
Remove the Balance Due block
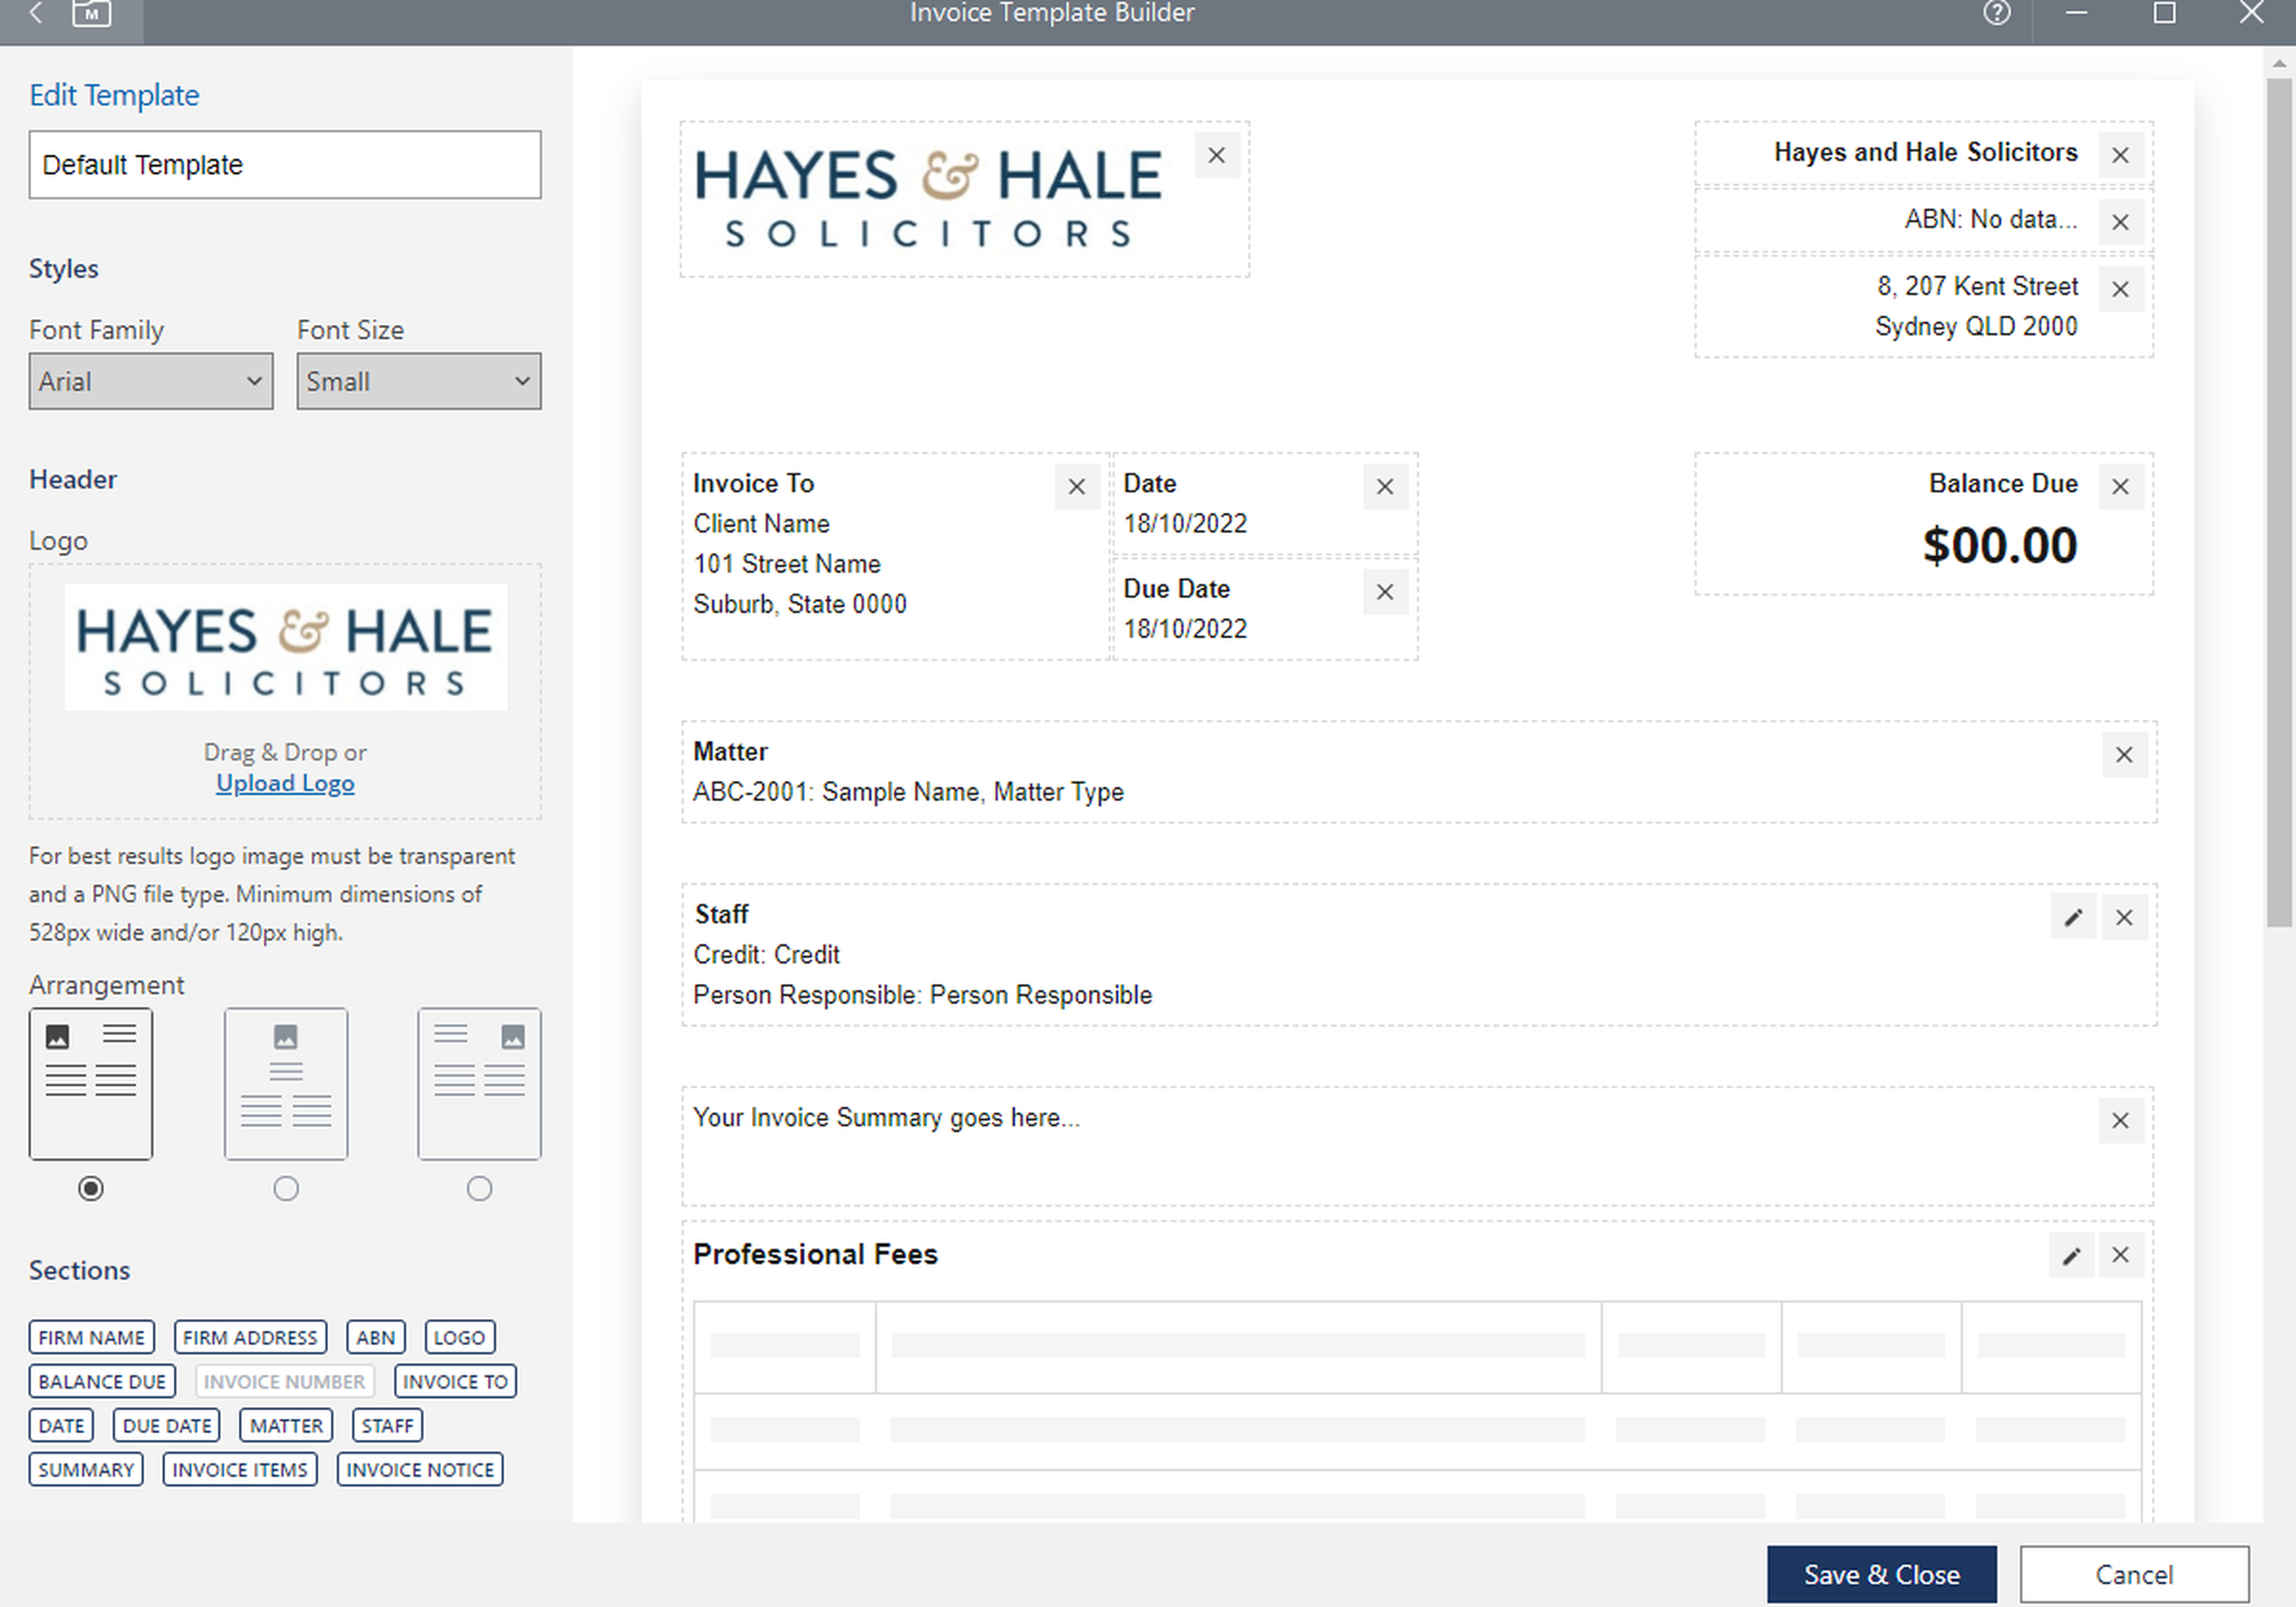coord(2120,487)
